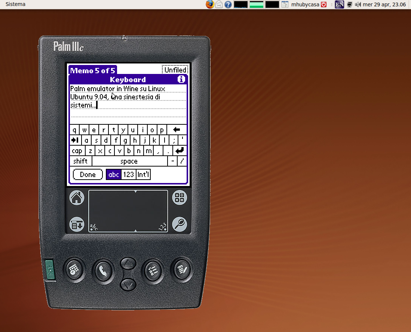Click the Graffiti writing area
Image resolution: width=411 pixels, height=332 pixels.
[x=128, y=211]
